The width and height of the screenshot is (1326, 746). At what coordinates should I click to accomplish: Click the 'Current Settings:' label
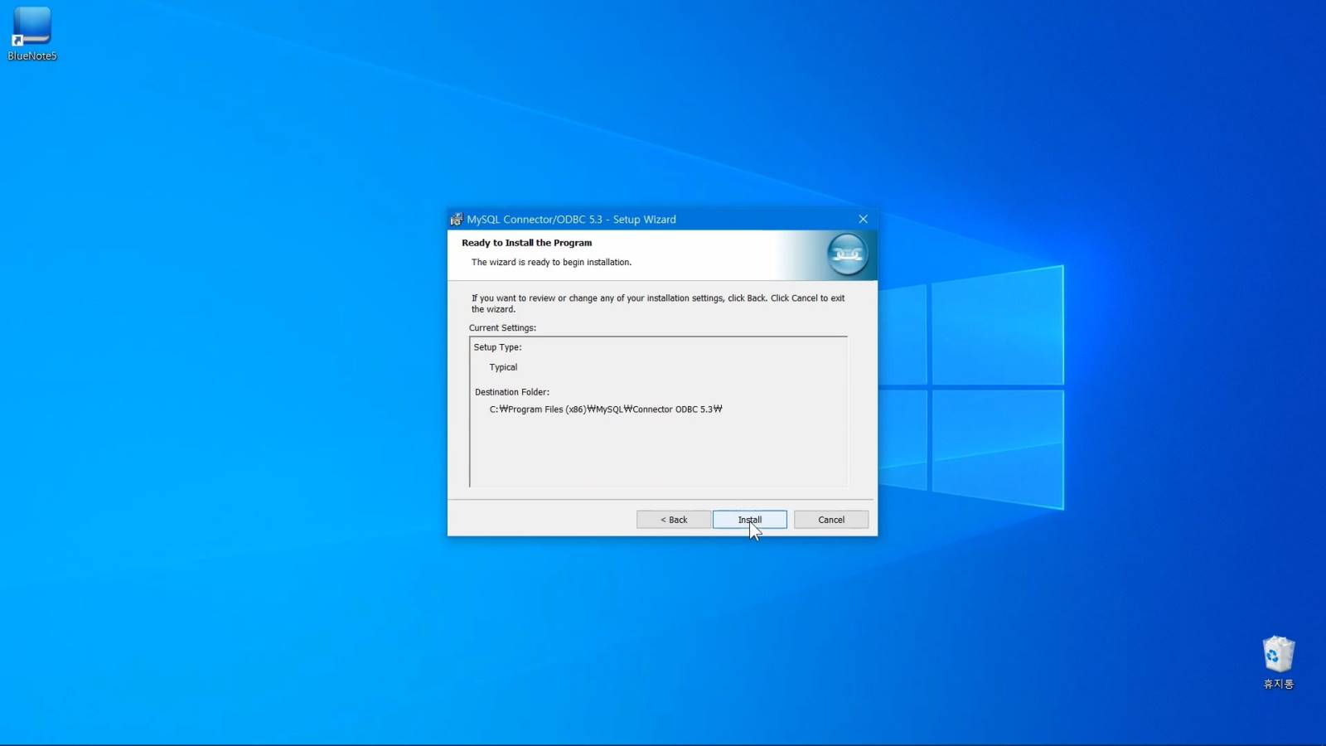pyautogui.click(x=502, y=328)
